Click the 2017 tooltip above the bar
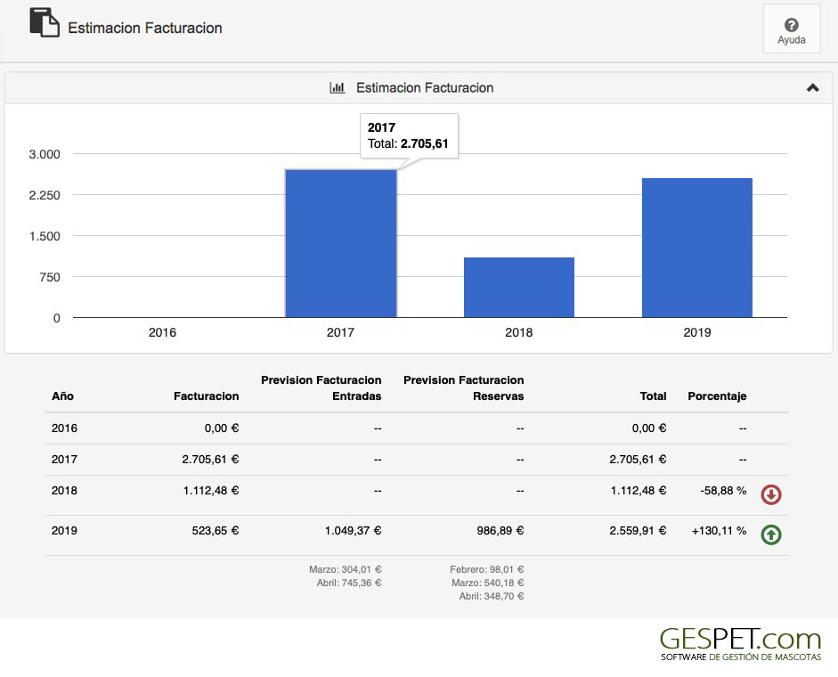Viewport: 838px width, 677px height. point(409,135)
